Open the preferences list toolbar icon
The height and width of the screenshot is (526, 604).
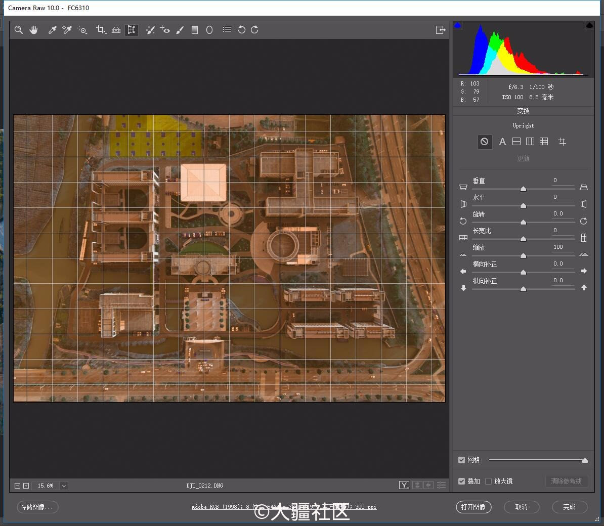(227, 30)
